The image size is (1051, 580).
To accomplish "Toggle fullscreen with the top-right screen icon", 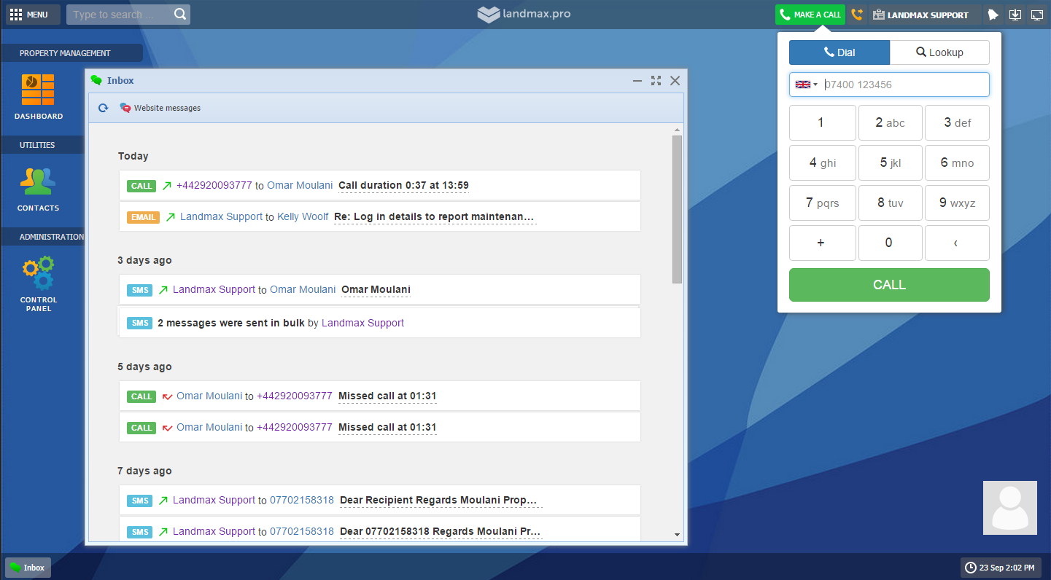I will pyautogui.click(x=1036, y=15).
